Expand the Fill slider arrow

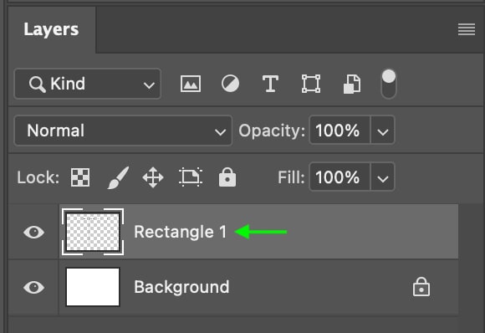(x=383, y=177)
